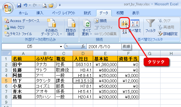The width and height of the screenshot is (181, 107).
Task: Open the 数式 tab
Action: (x=87, y=13)
